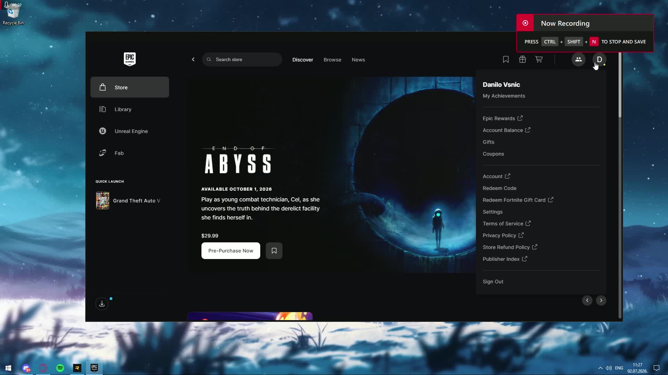Open My Achievements
Screen dimensions: 668x375
[x=504, y=96]
